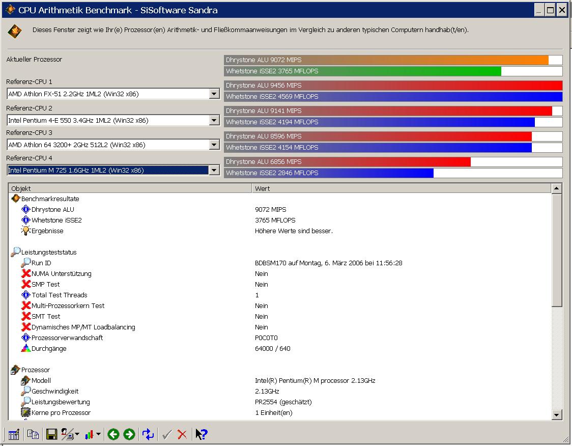Click the red Dhrystone ALU 9456 MIPS bar
This screenshot has height=446, width=572.
(x=393, y=86)
